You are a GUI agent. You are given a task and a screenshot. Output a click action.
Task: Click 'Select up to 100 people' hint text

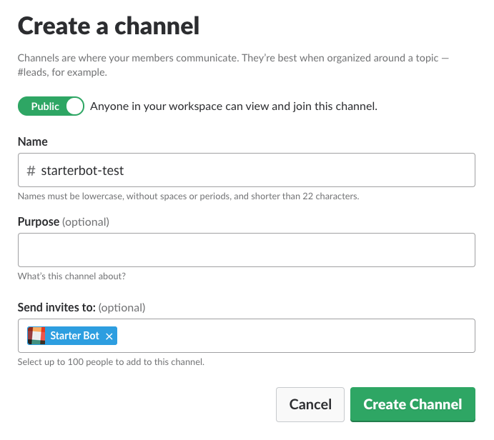point(111,361)
